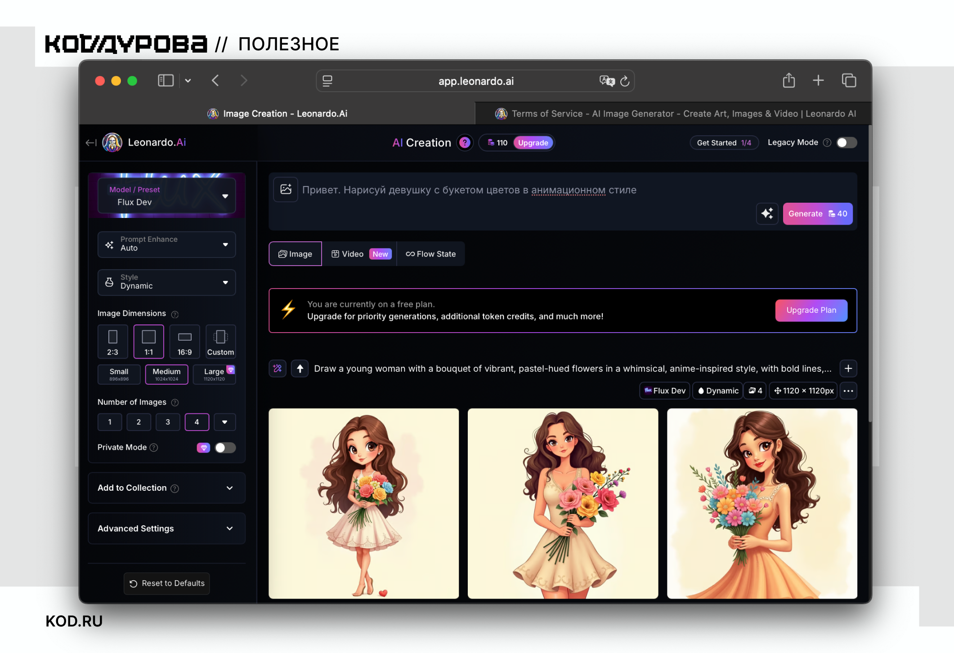954x653 pixels.
Task: Click the Private Mode premium diamond badge
Action: (203, 448)
